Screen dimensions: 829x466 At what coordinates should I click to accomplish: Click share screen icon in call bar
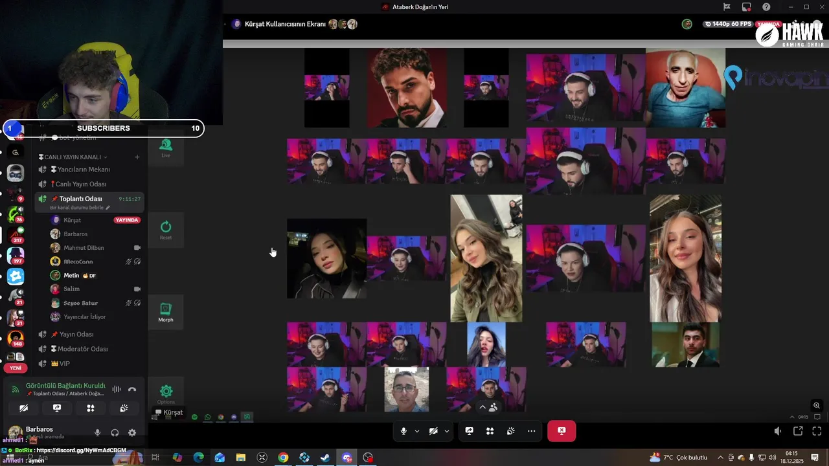click(x=470, y=431)
